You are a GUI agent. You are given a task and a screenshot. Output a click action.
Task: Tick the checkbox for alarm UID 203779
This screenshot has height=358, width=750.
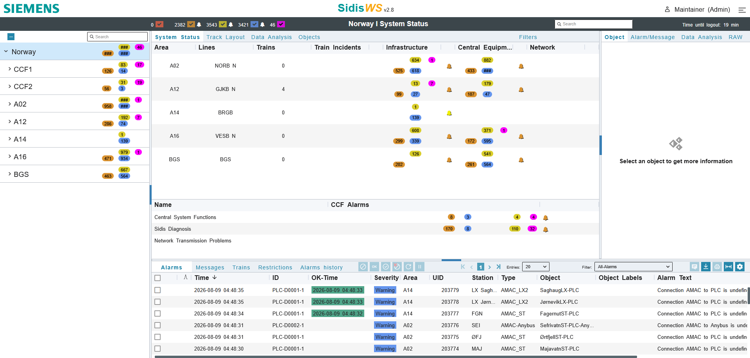158,290
